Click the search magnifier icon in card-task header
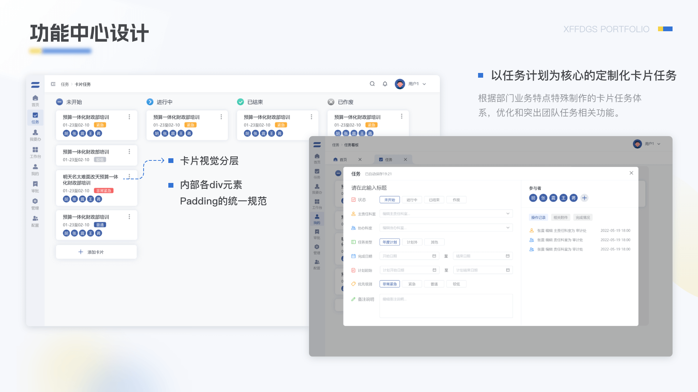The height and width of the screenshot is (392, 698). 372,83
